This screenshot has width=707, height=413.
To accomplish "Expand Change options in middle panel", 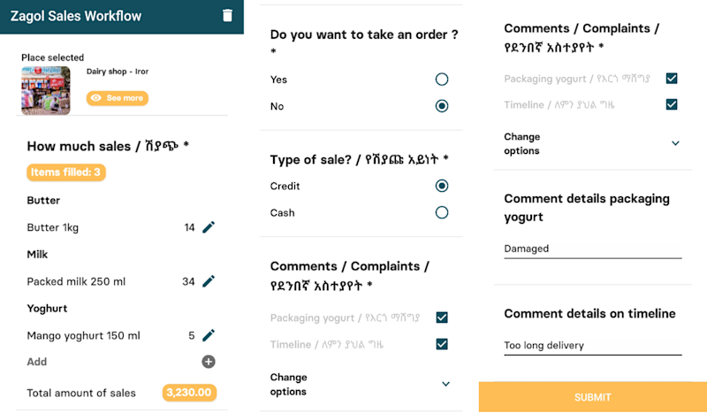I will click(445, 384).
